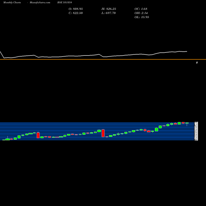Image resolution: width=206 pixels, height=206 pixels.
Task: Click the 'MunafaSutra.com' label
Action: 40,2
